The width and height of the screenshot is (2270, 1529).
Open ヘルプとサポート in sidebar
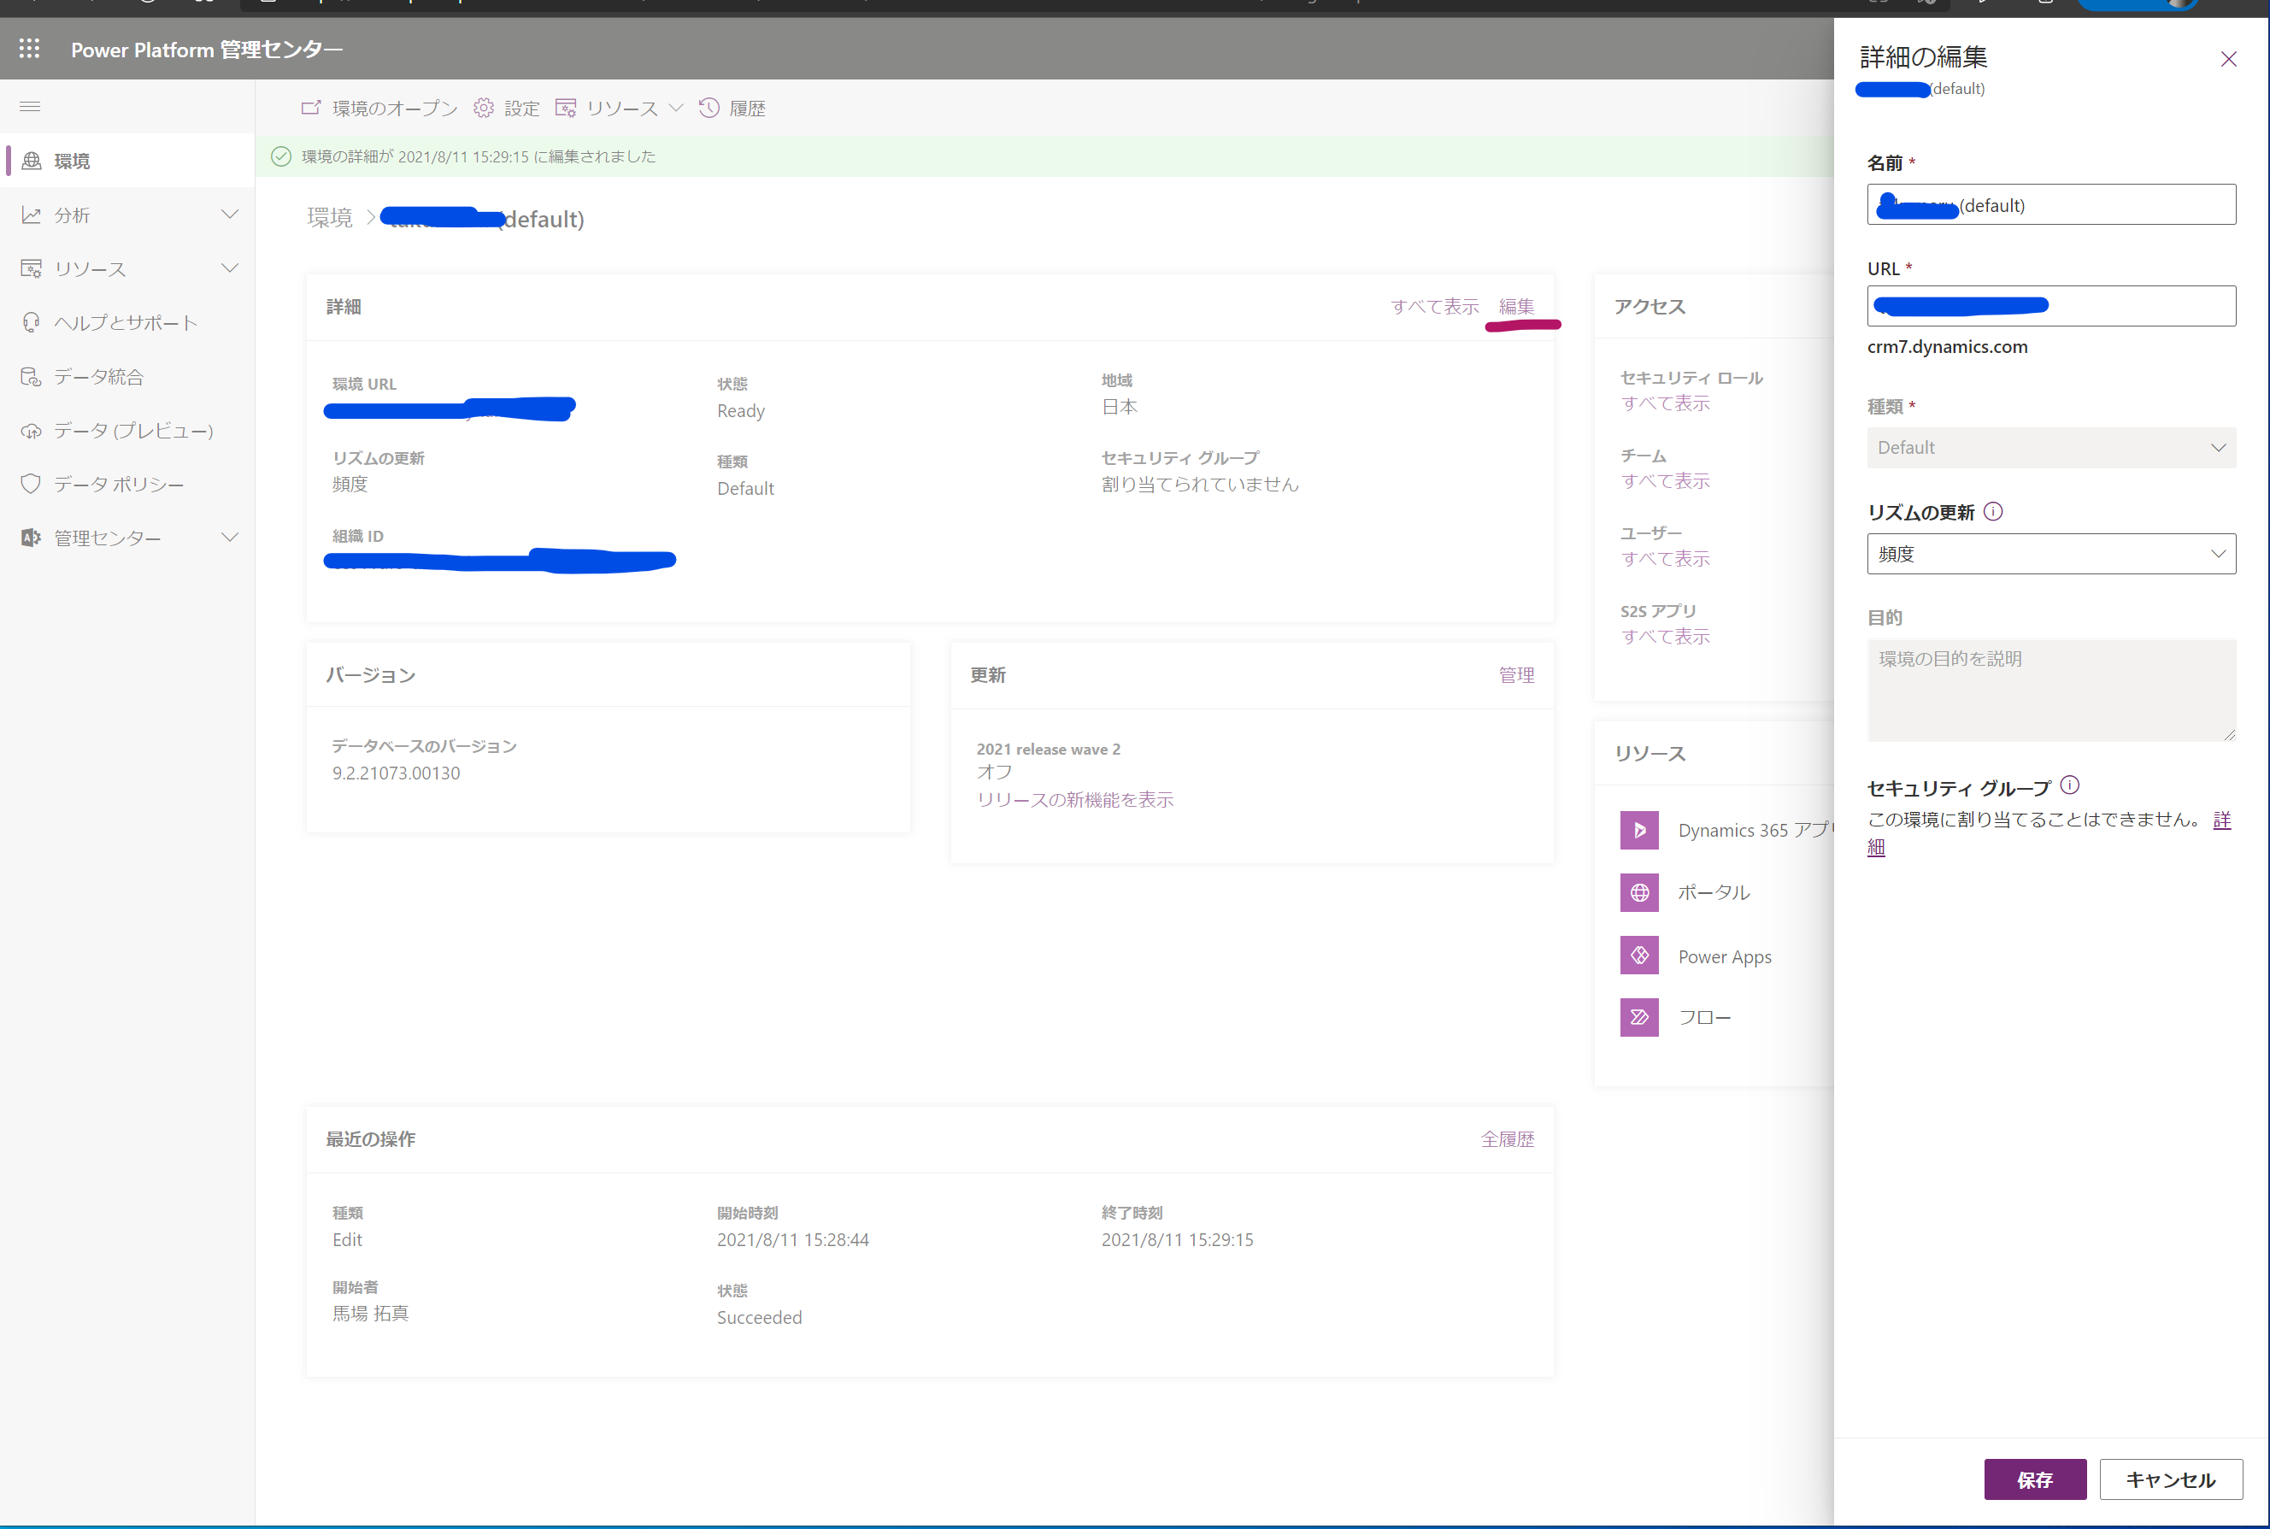tap(126, 323)
